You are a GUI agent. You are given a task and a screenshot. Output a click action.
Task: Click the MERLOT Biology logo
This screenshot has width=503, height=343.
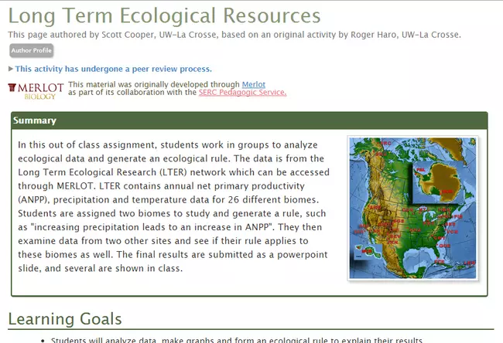pos(35,90)
